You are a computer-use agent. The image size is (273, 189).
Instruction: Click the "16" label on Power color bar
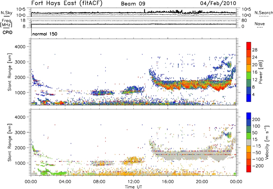tap(255, 72)
